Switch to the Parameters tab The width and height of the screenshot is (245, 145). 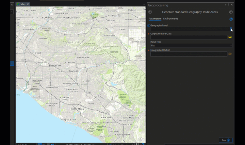(155, 19)
